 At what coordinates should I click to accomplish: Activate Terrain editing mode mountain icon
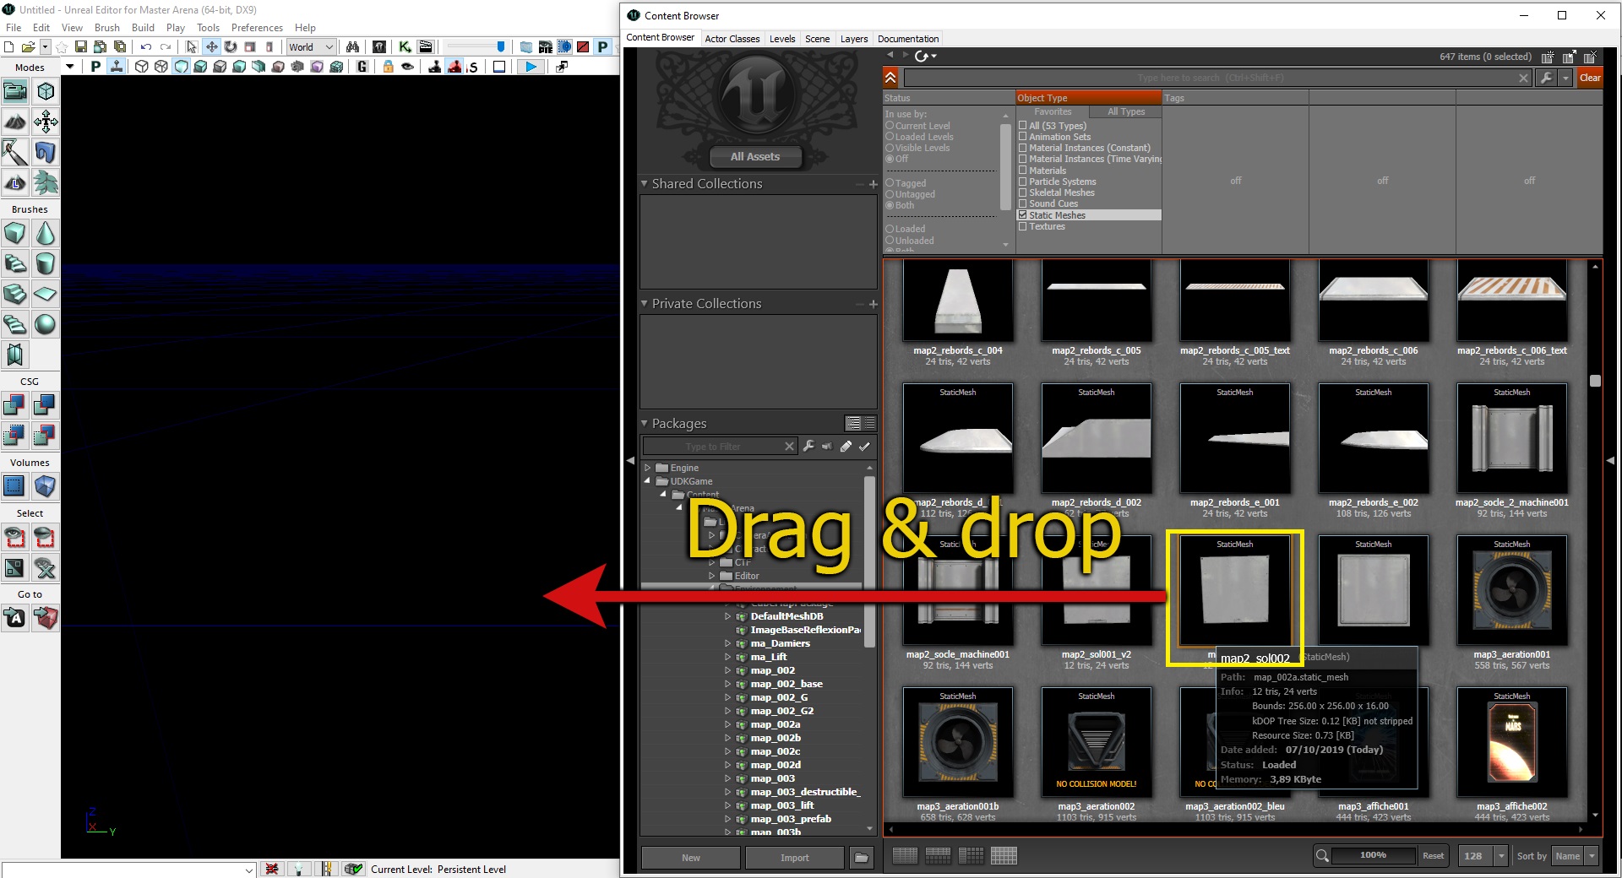click(15, 122)
